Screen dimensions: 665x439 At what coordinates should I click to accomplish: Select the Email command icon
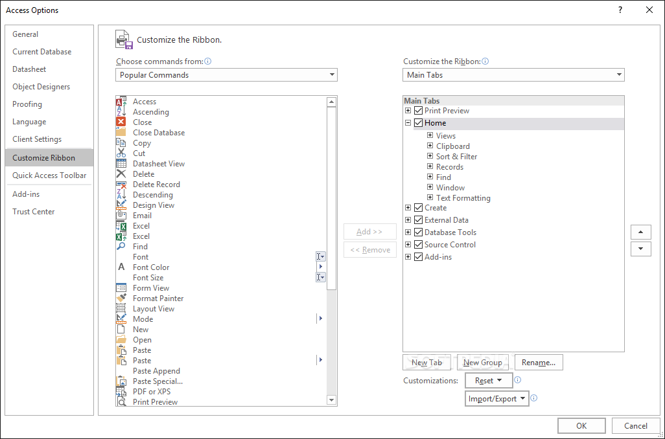click(x=121, y=215)
